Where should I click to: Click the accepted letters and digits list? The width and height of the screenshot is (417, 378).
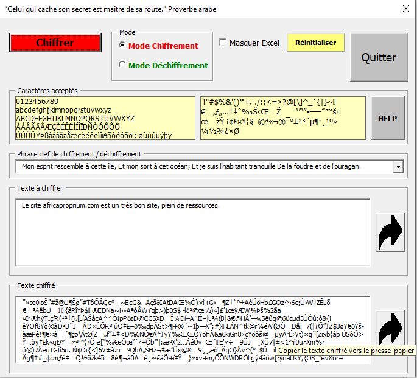click(103, 118)
